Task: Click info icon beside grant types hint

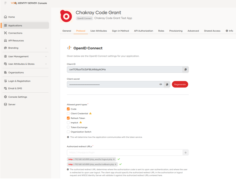Action: 68,137
